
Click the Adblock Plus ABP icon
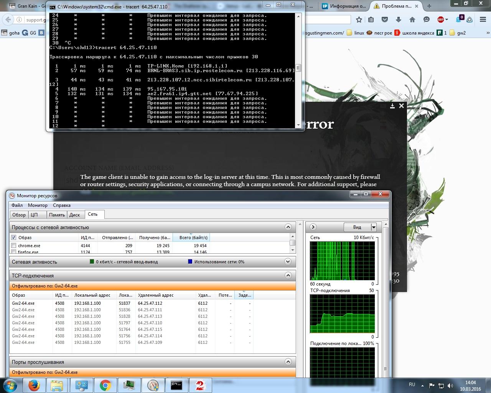pos(441,20)
